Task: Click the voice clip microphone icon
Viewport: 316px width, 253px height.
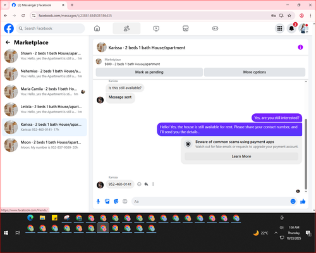Action: point(98,202)
